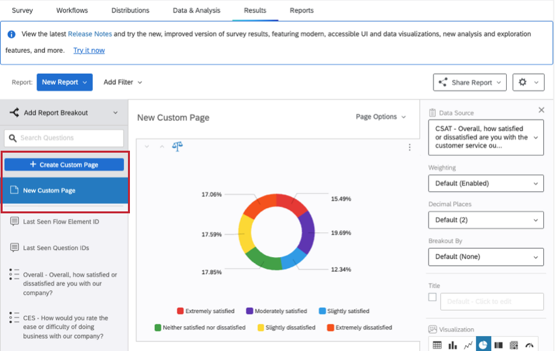Choose the bar chart visualization icon
Viewport: 555px width, 351px height.
pyautogui.click(x=452, y=345)
